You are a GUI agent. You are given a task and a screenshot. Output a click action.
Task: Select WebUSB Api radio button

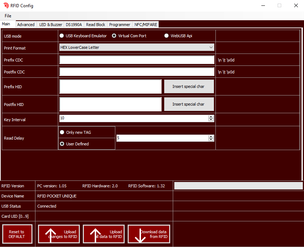click(167, 36)
